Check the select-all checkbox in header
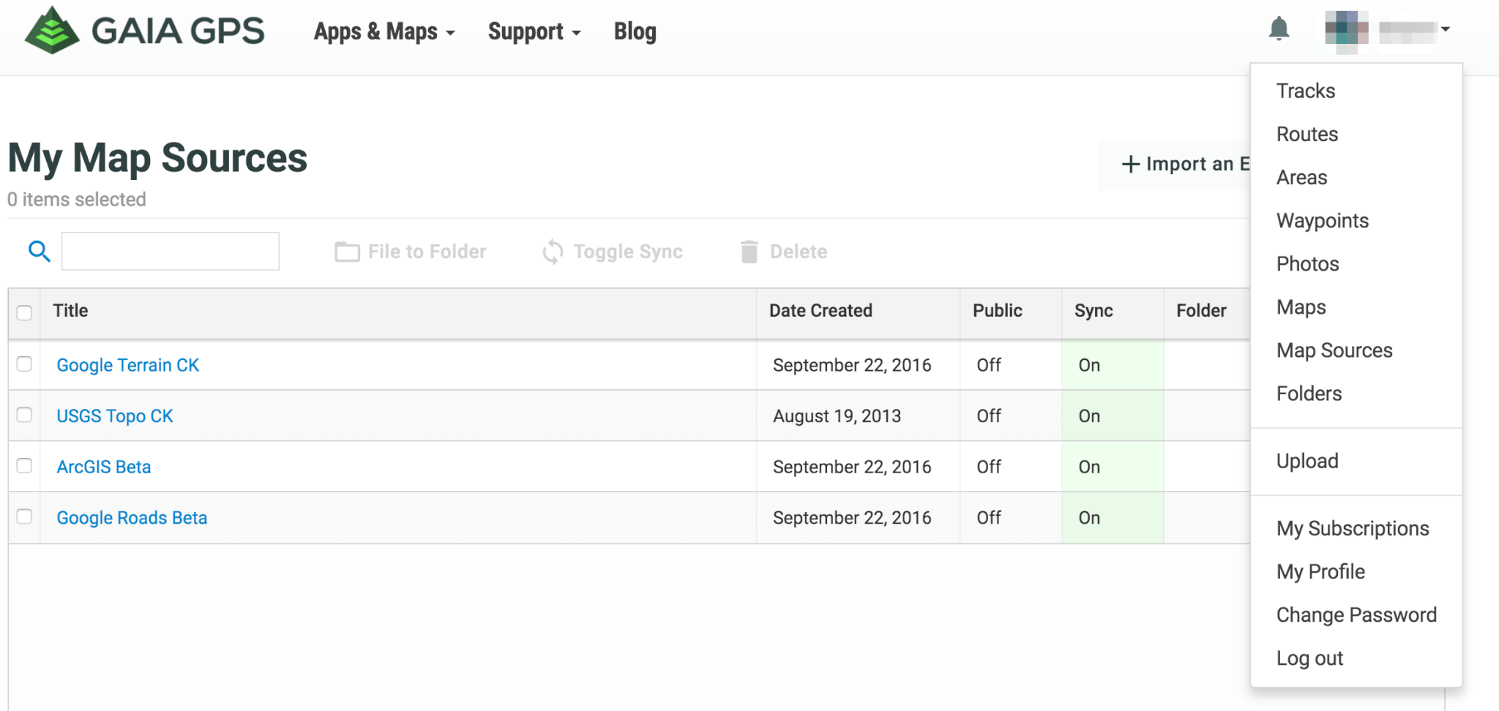1499x711 pixels. pyautogui.click(x=24, y=312)
